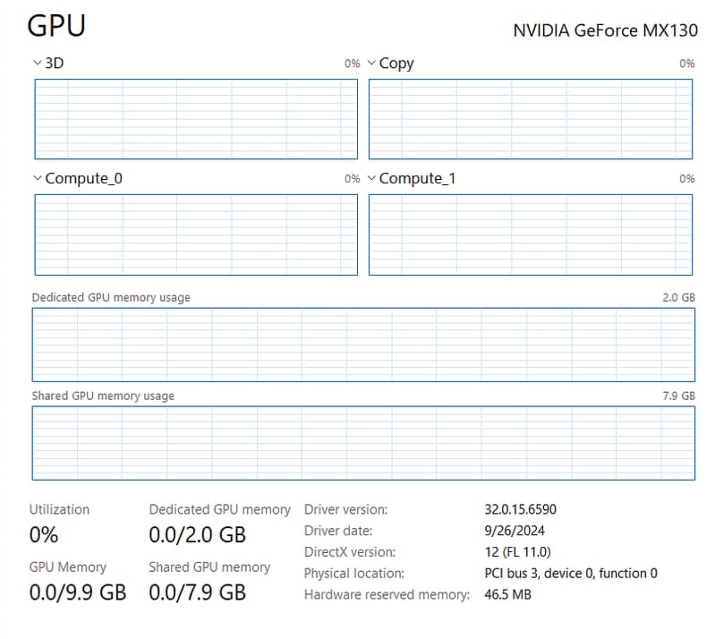Expand the Compute_0 engine selector
The width and height of the screenshot is (715, 639).
38,178
